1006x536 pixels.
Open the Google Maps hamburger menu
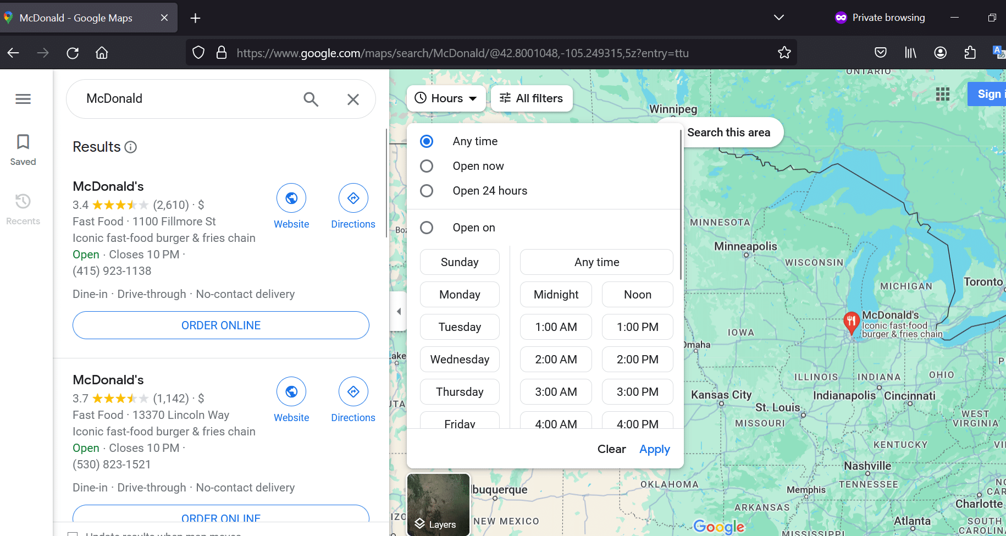pyautogui.click(x=23, y=99)
